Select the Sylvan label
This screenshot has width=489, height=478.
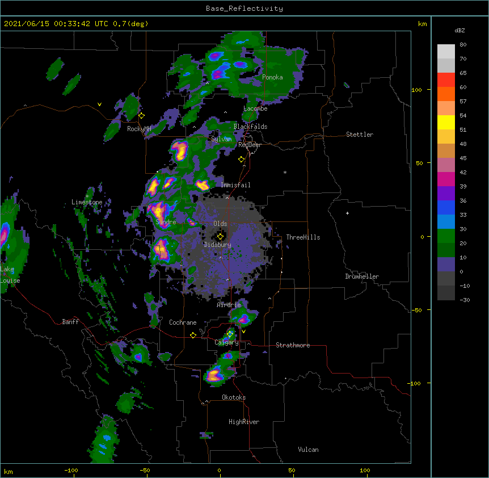[221, 139]
